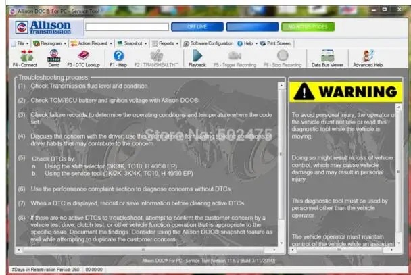The width and height of the screenshot is (411, 275).
Task: Open F1 - Help icon
Action: pos(118,58)
